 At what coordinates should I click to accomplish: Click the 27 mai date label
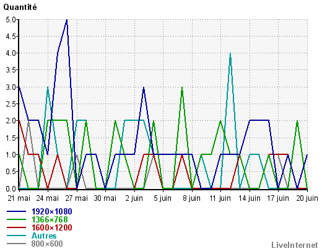(x=77, y=198)
